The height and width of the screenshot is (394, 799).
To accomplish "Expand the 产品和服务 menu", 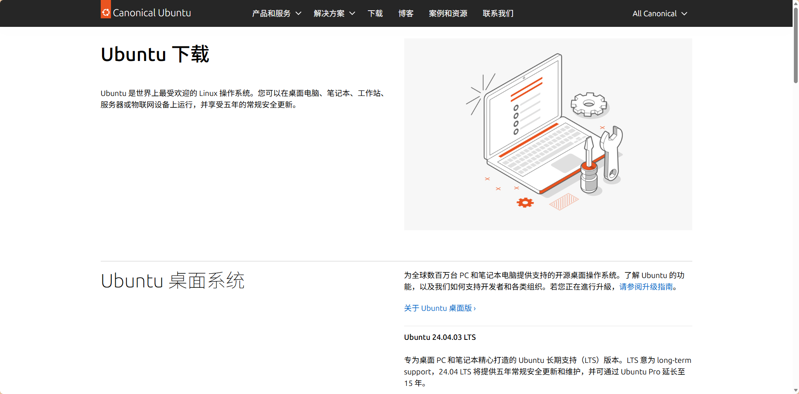I will [x=277, y=14].
